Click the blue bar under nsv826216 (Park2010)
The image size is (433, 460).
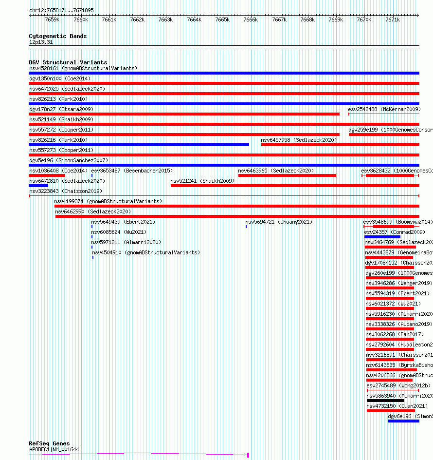pos(139,145)
